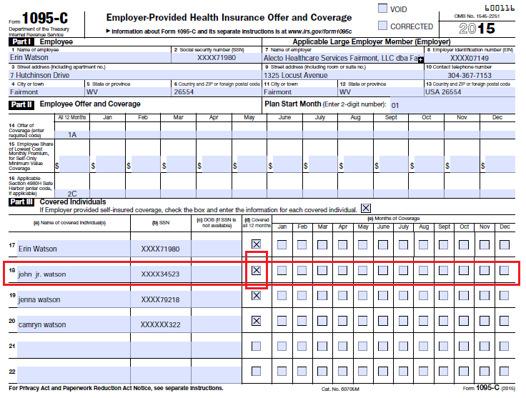Click the EIN field XXXX07149

point(470,58)
